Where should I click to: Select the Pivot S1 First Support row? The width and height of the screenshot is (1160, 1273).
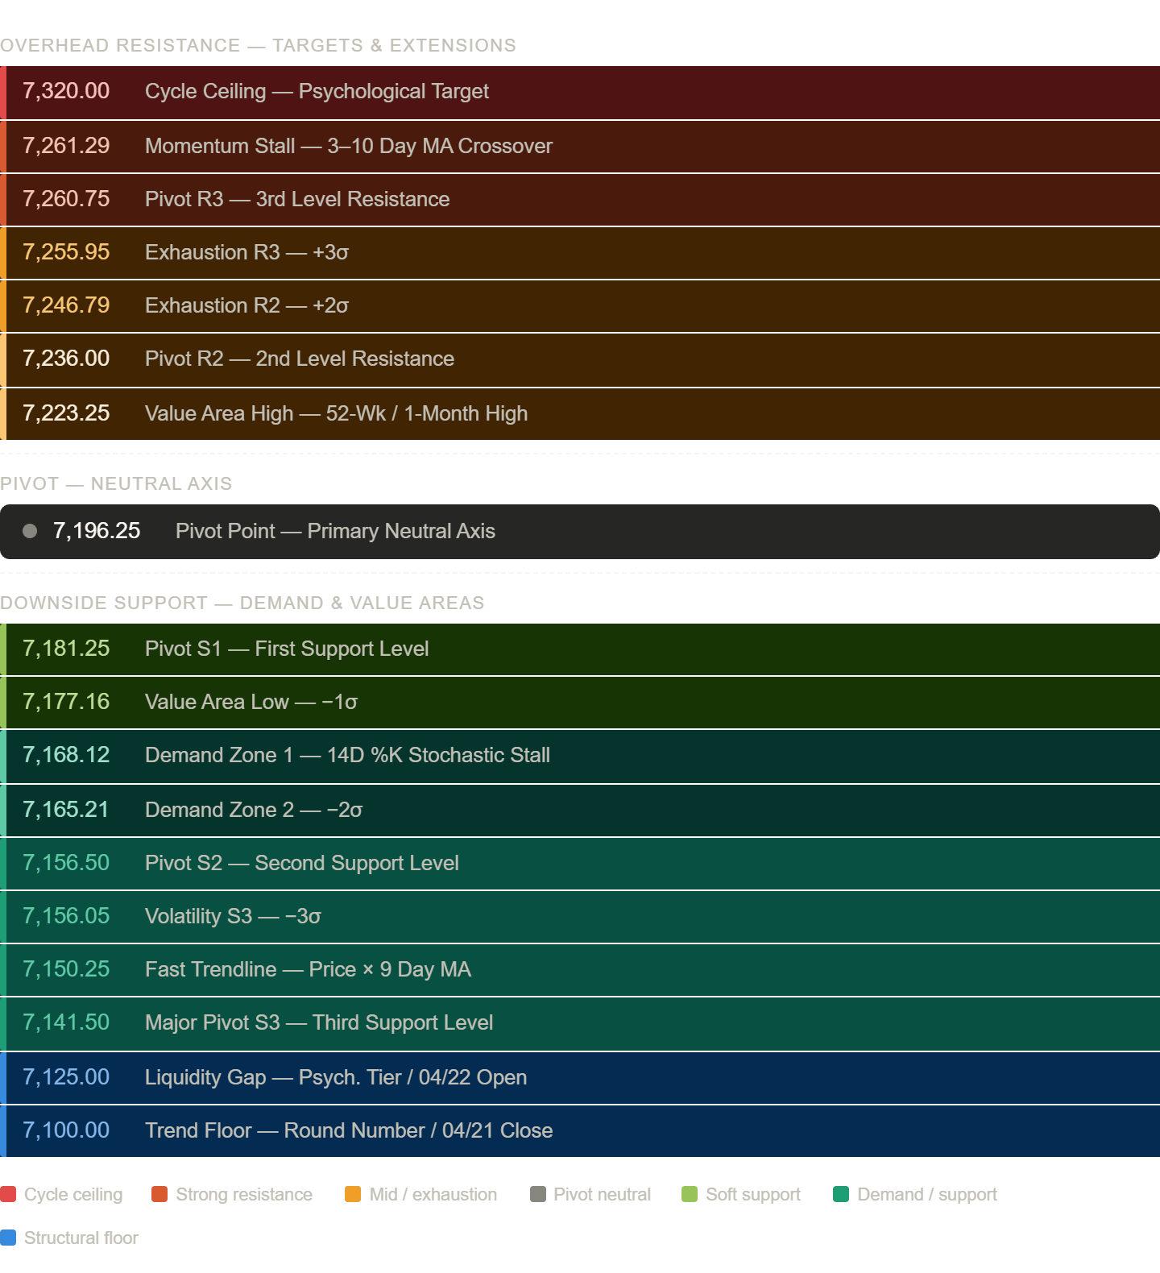580,649
